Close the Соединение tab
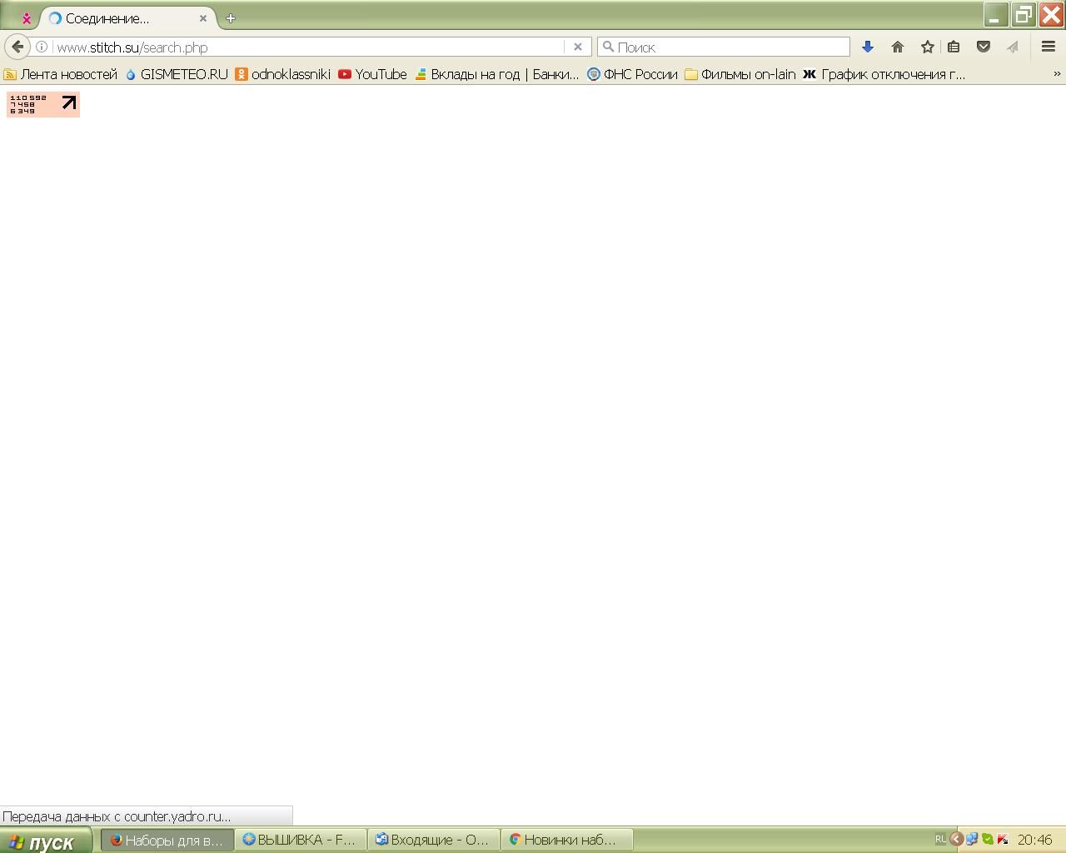 202,18
